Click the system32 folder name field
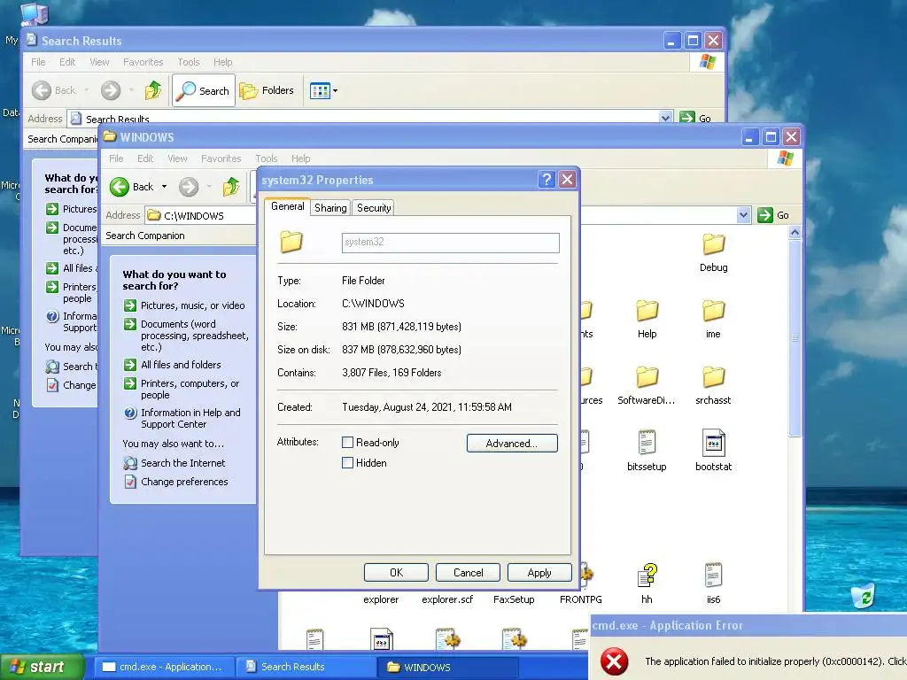Screen dimensions: 907x680 tap(451, 243)
